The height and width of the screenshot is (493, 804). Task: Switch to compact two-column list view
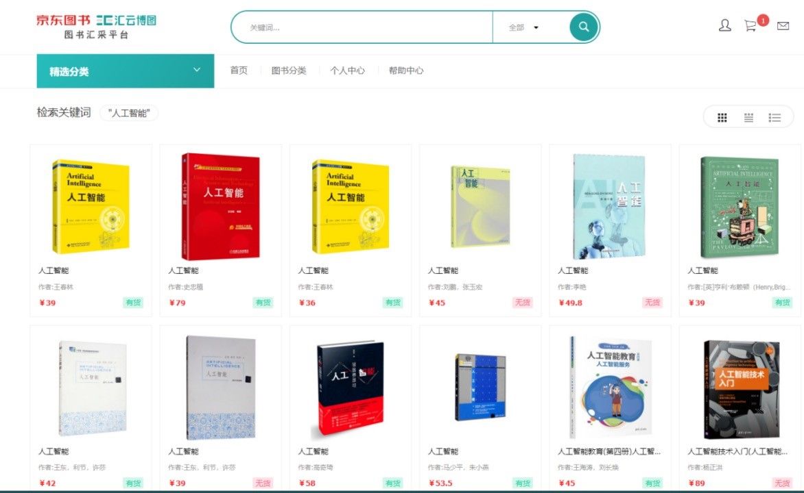(x=748, y=118)
